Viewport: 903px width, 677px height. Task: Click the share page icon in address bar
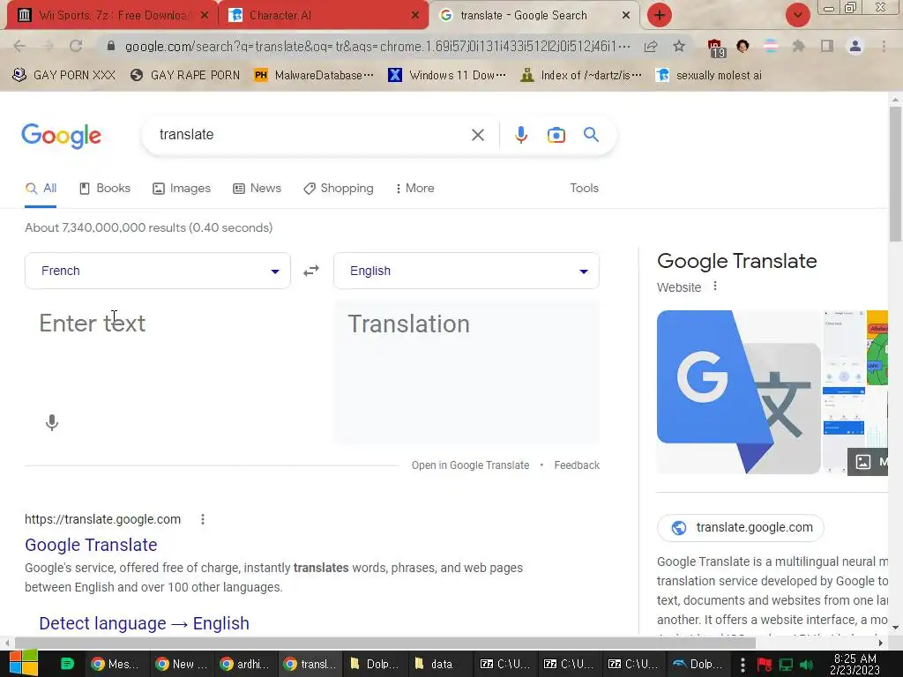pyautogui.click(x=651, y=46)
